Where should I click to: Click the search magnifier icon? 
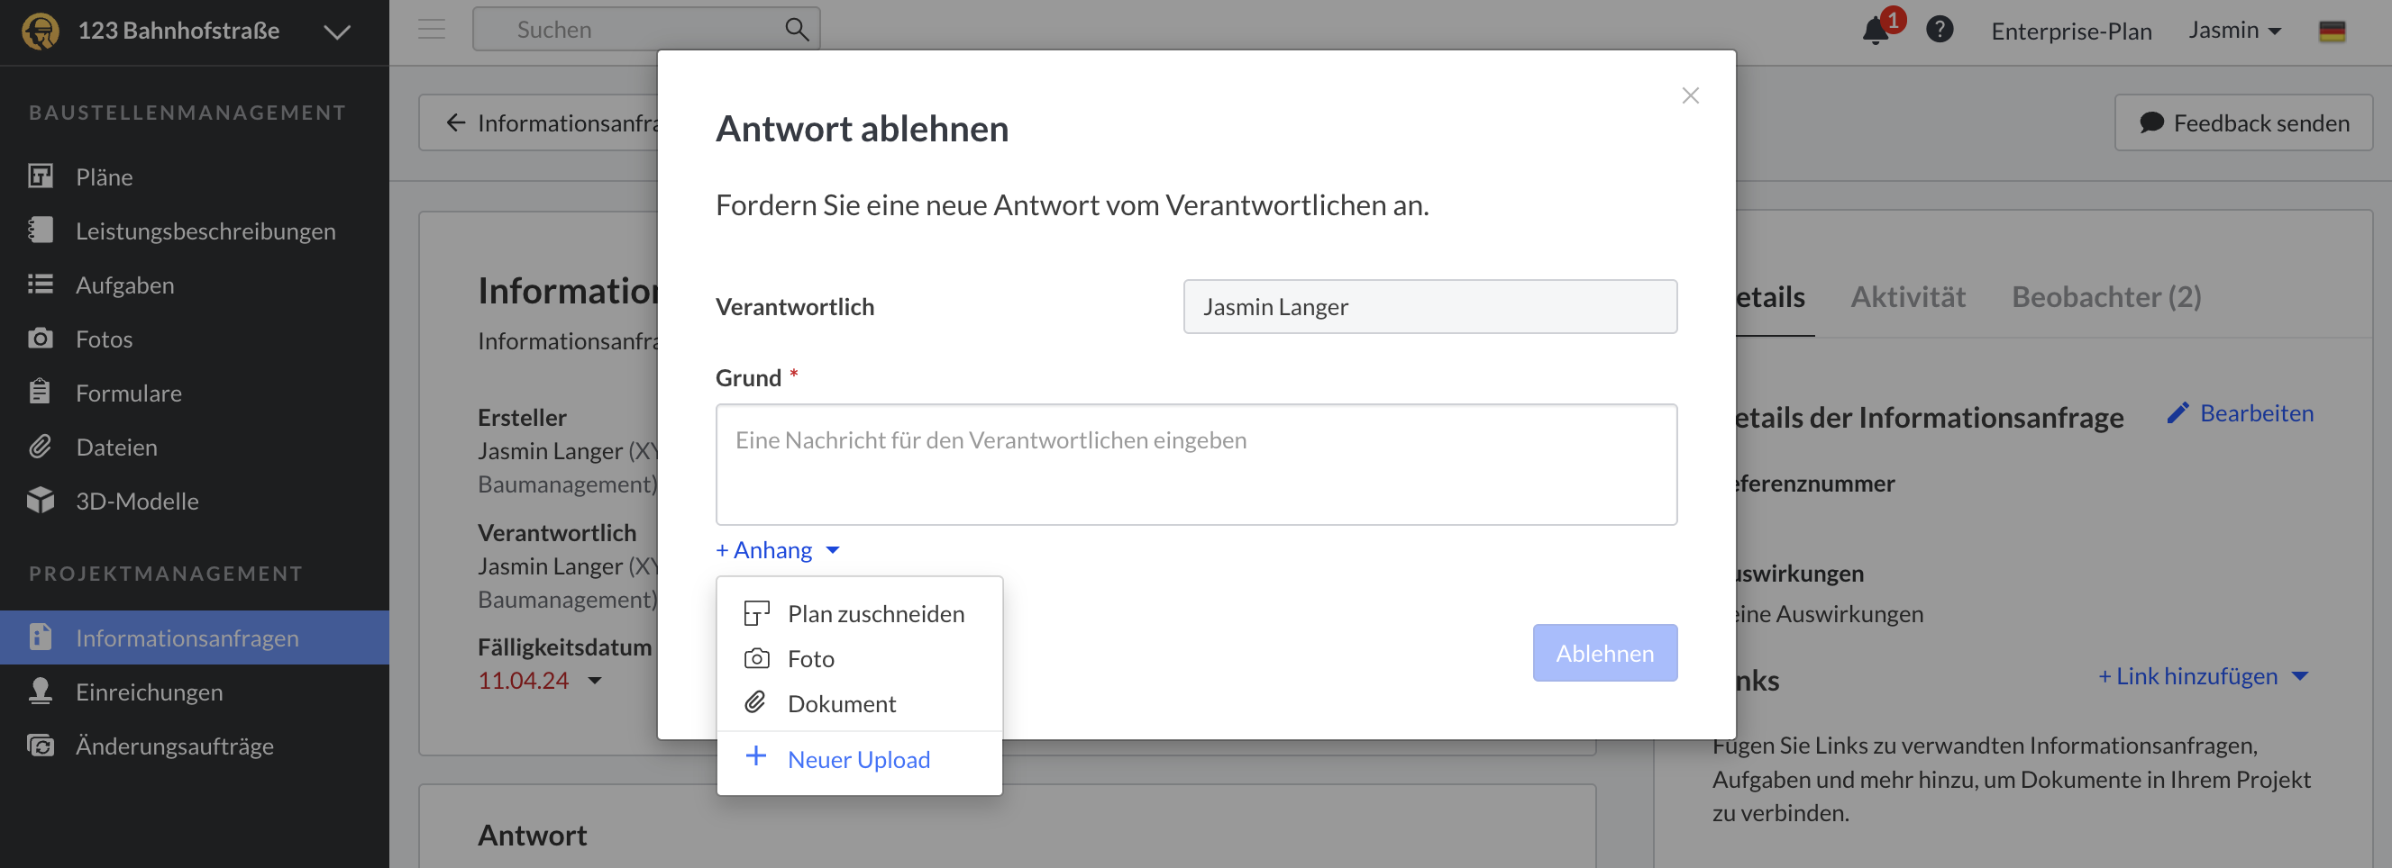pos(796,30)
